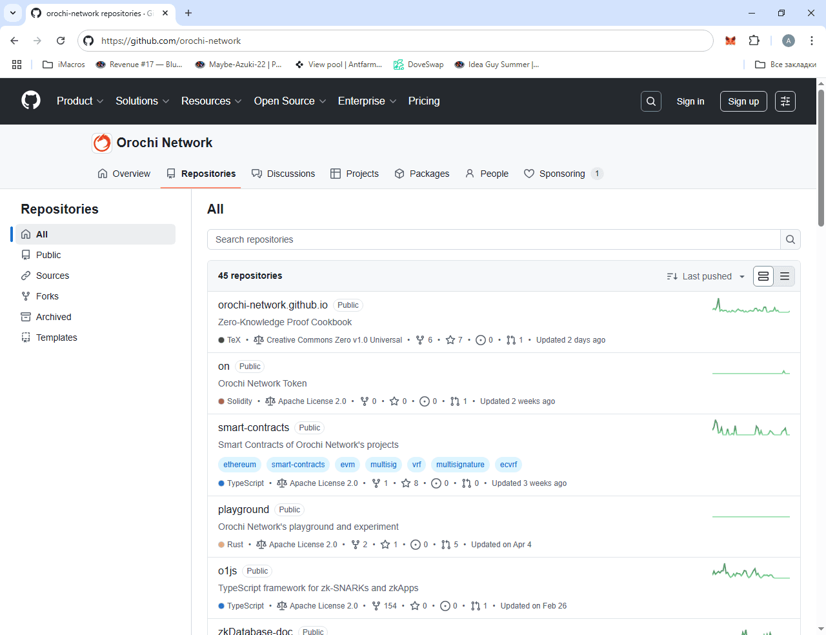Filter by Public repositories
The image size is (826, 635).
coord(96,255)
